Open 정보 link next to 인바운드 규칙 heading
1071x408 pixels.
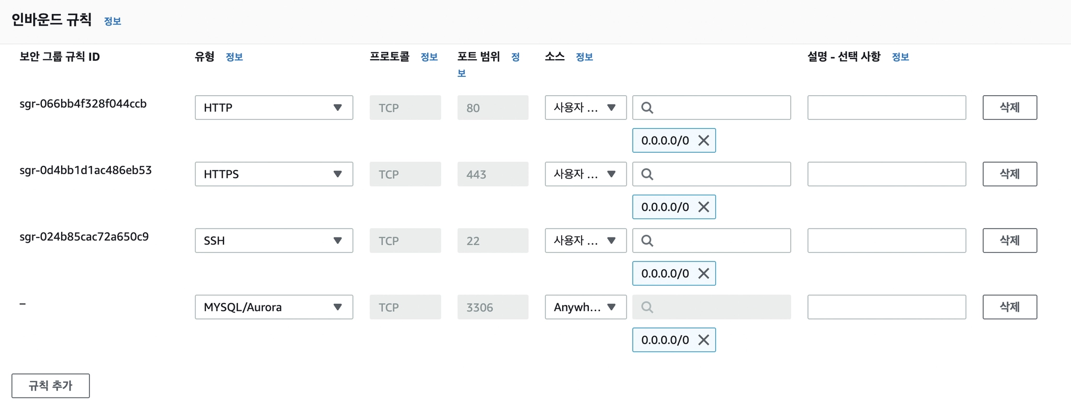coord(112,21)
